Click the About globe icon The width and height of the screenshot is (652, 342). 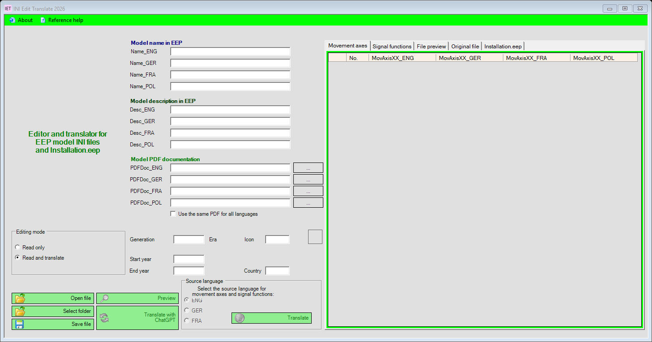click(13, 20)
